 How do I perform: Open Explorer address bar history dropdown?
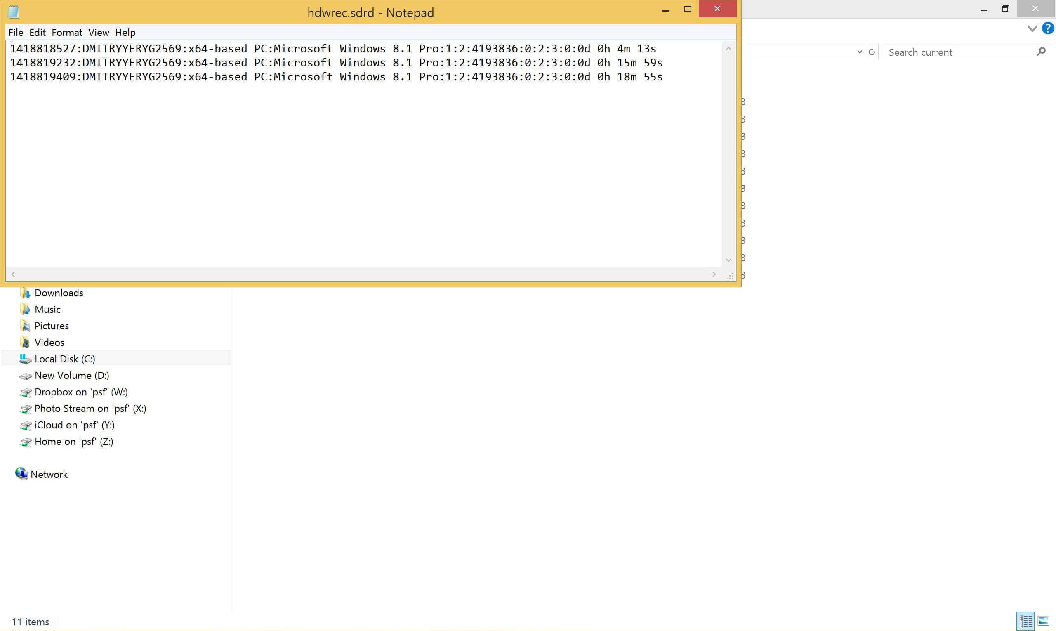pos(860,52)
